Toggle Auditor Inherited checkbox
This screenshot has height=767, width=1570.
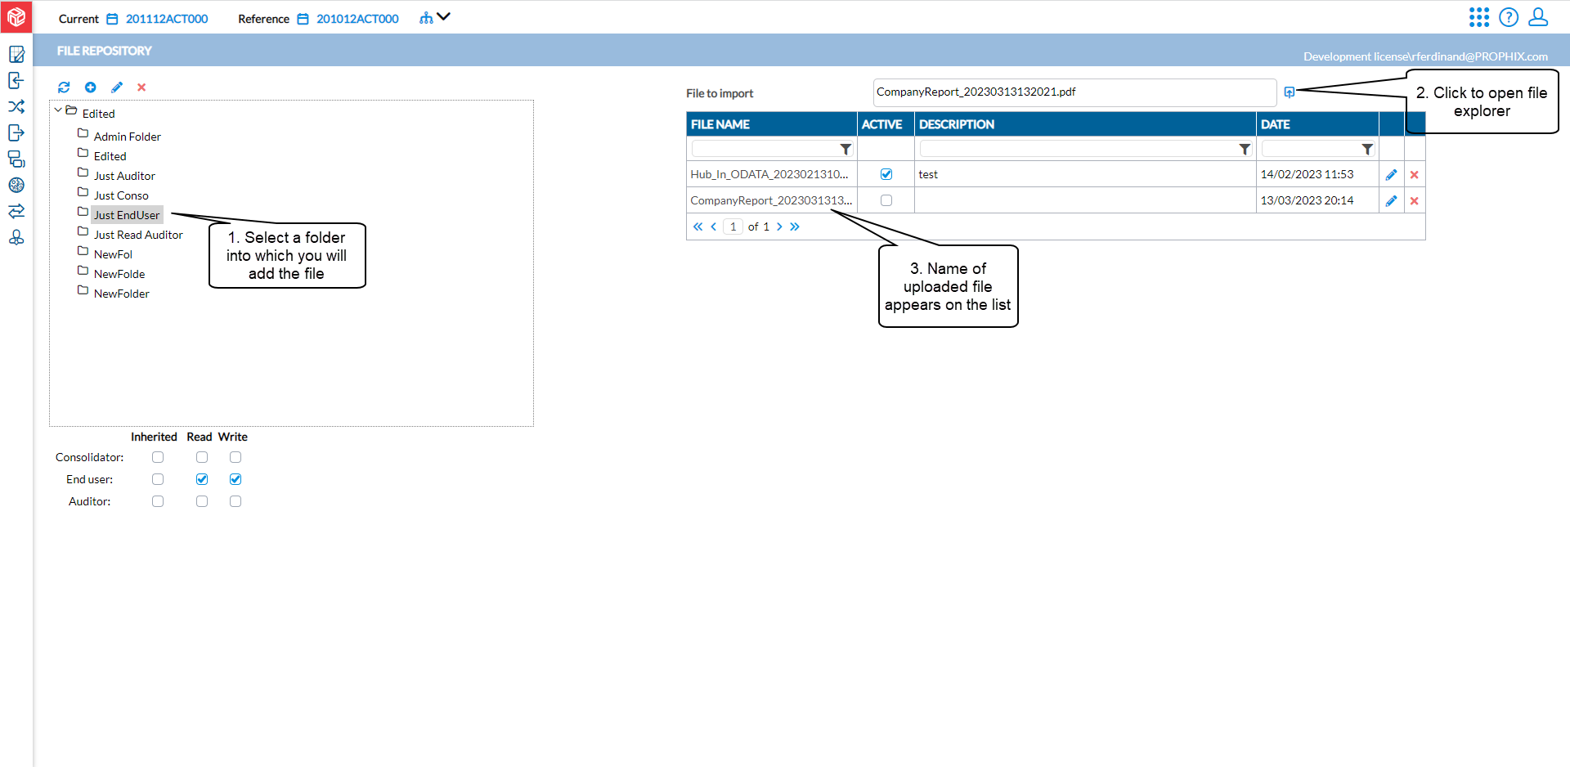[158, 501]
